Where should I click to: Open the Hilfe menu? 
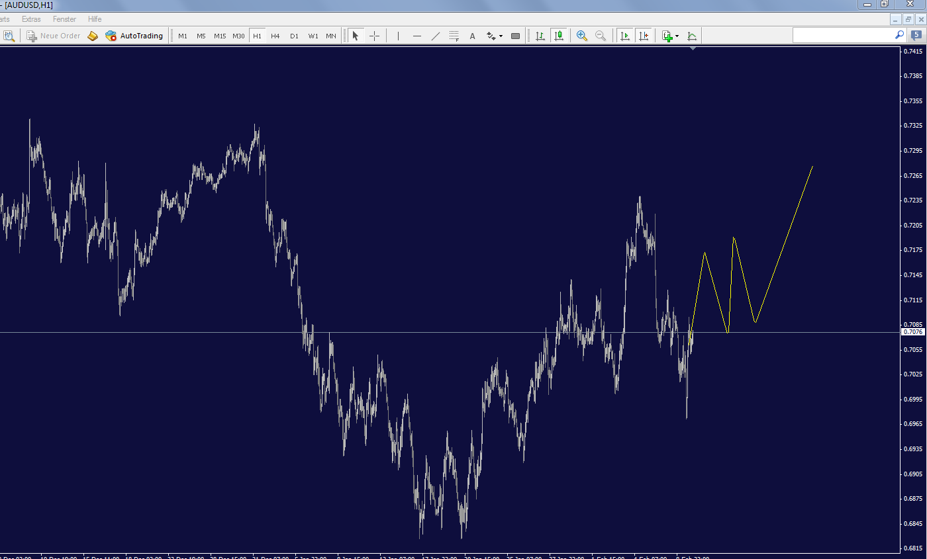[x=95, y=19]
